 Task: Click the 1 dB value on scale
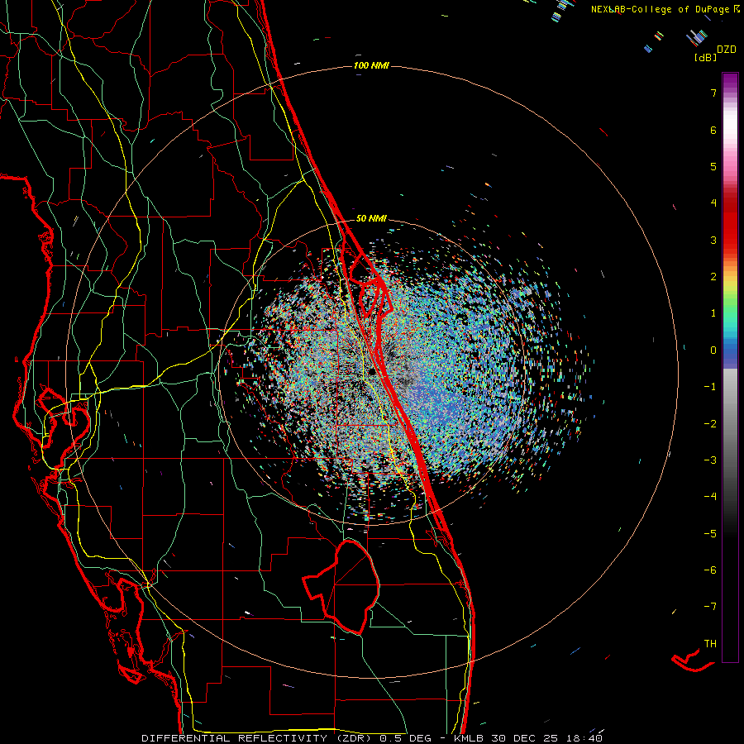pyautogui.click(x=713, y=313)
